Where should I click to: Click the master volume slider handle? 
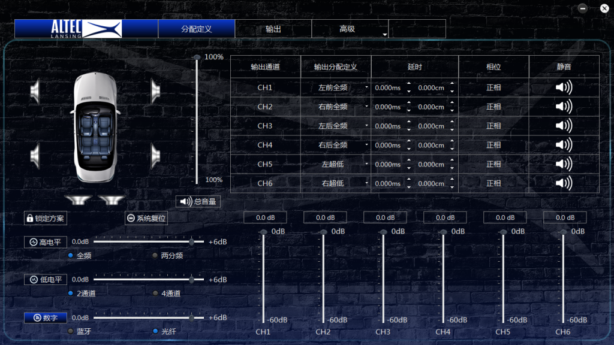coord(197,57)
